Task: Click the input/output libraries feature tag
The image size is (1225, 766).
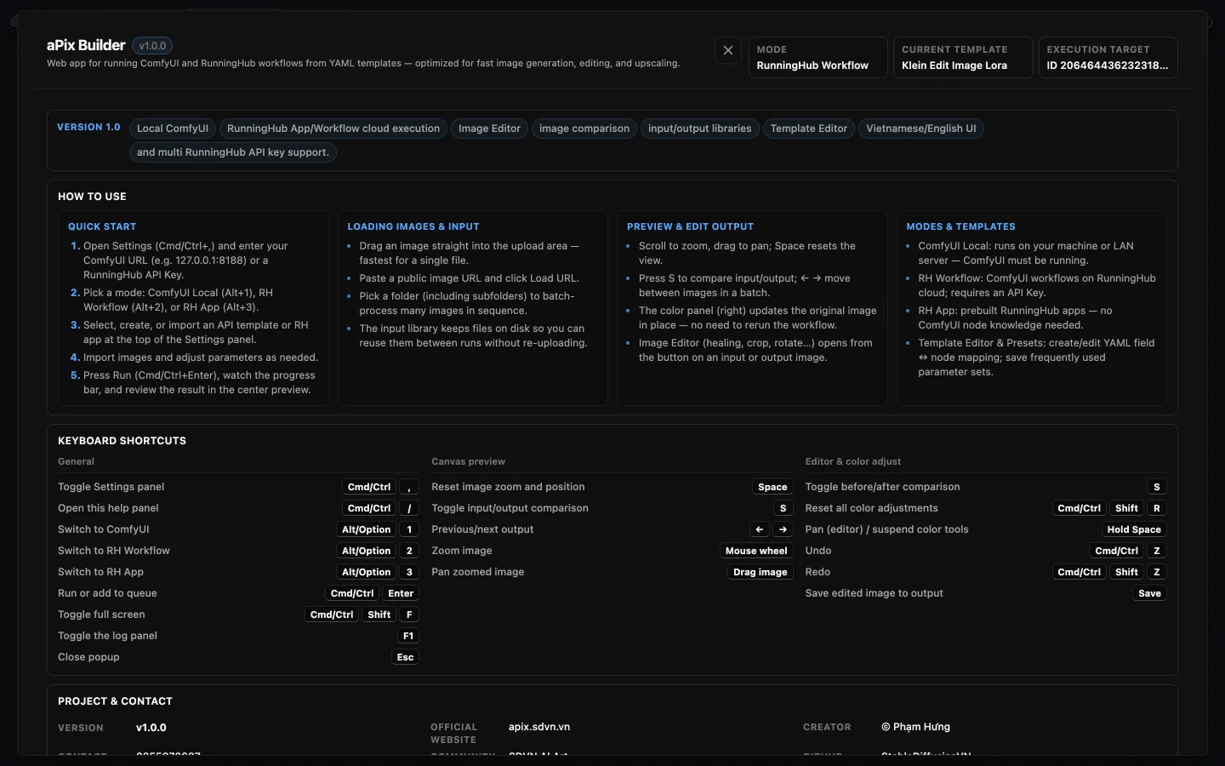Action: tap(700, 129)
